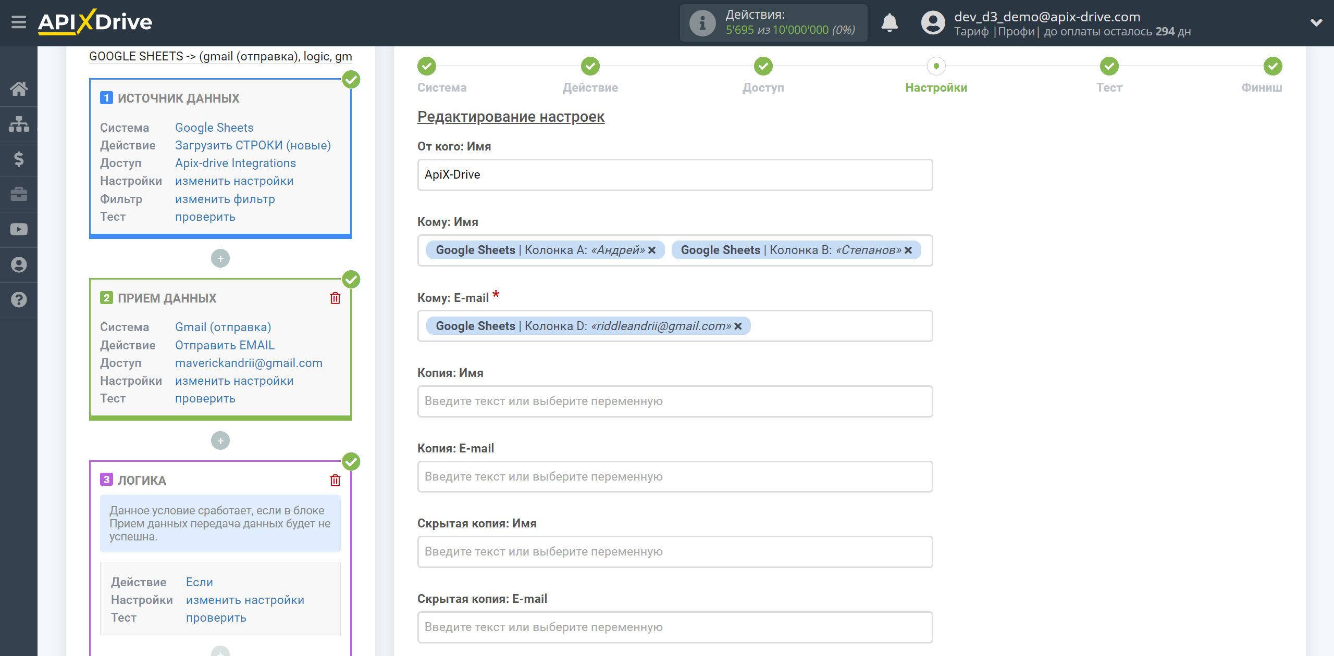This screenshot has height=656, width=1334.
Task: Click изменить настройки in source block
Action: click(234, 181)
